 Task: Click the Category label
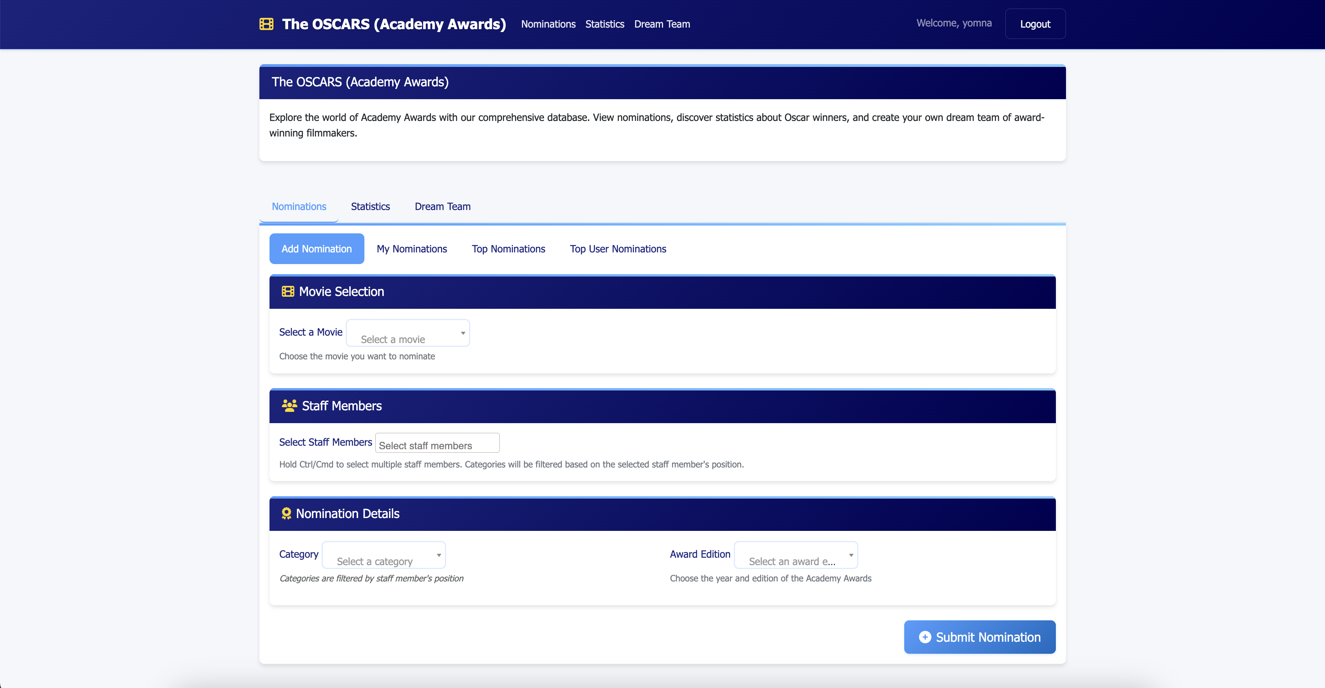pyautogui.click(x=299, y=554)
